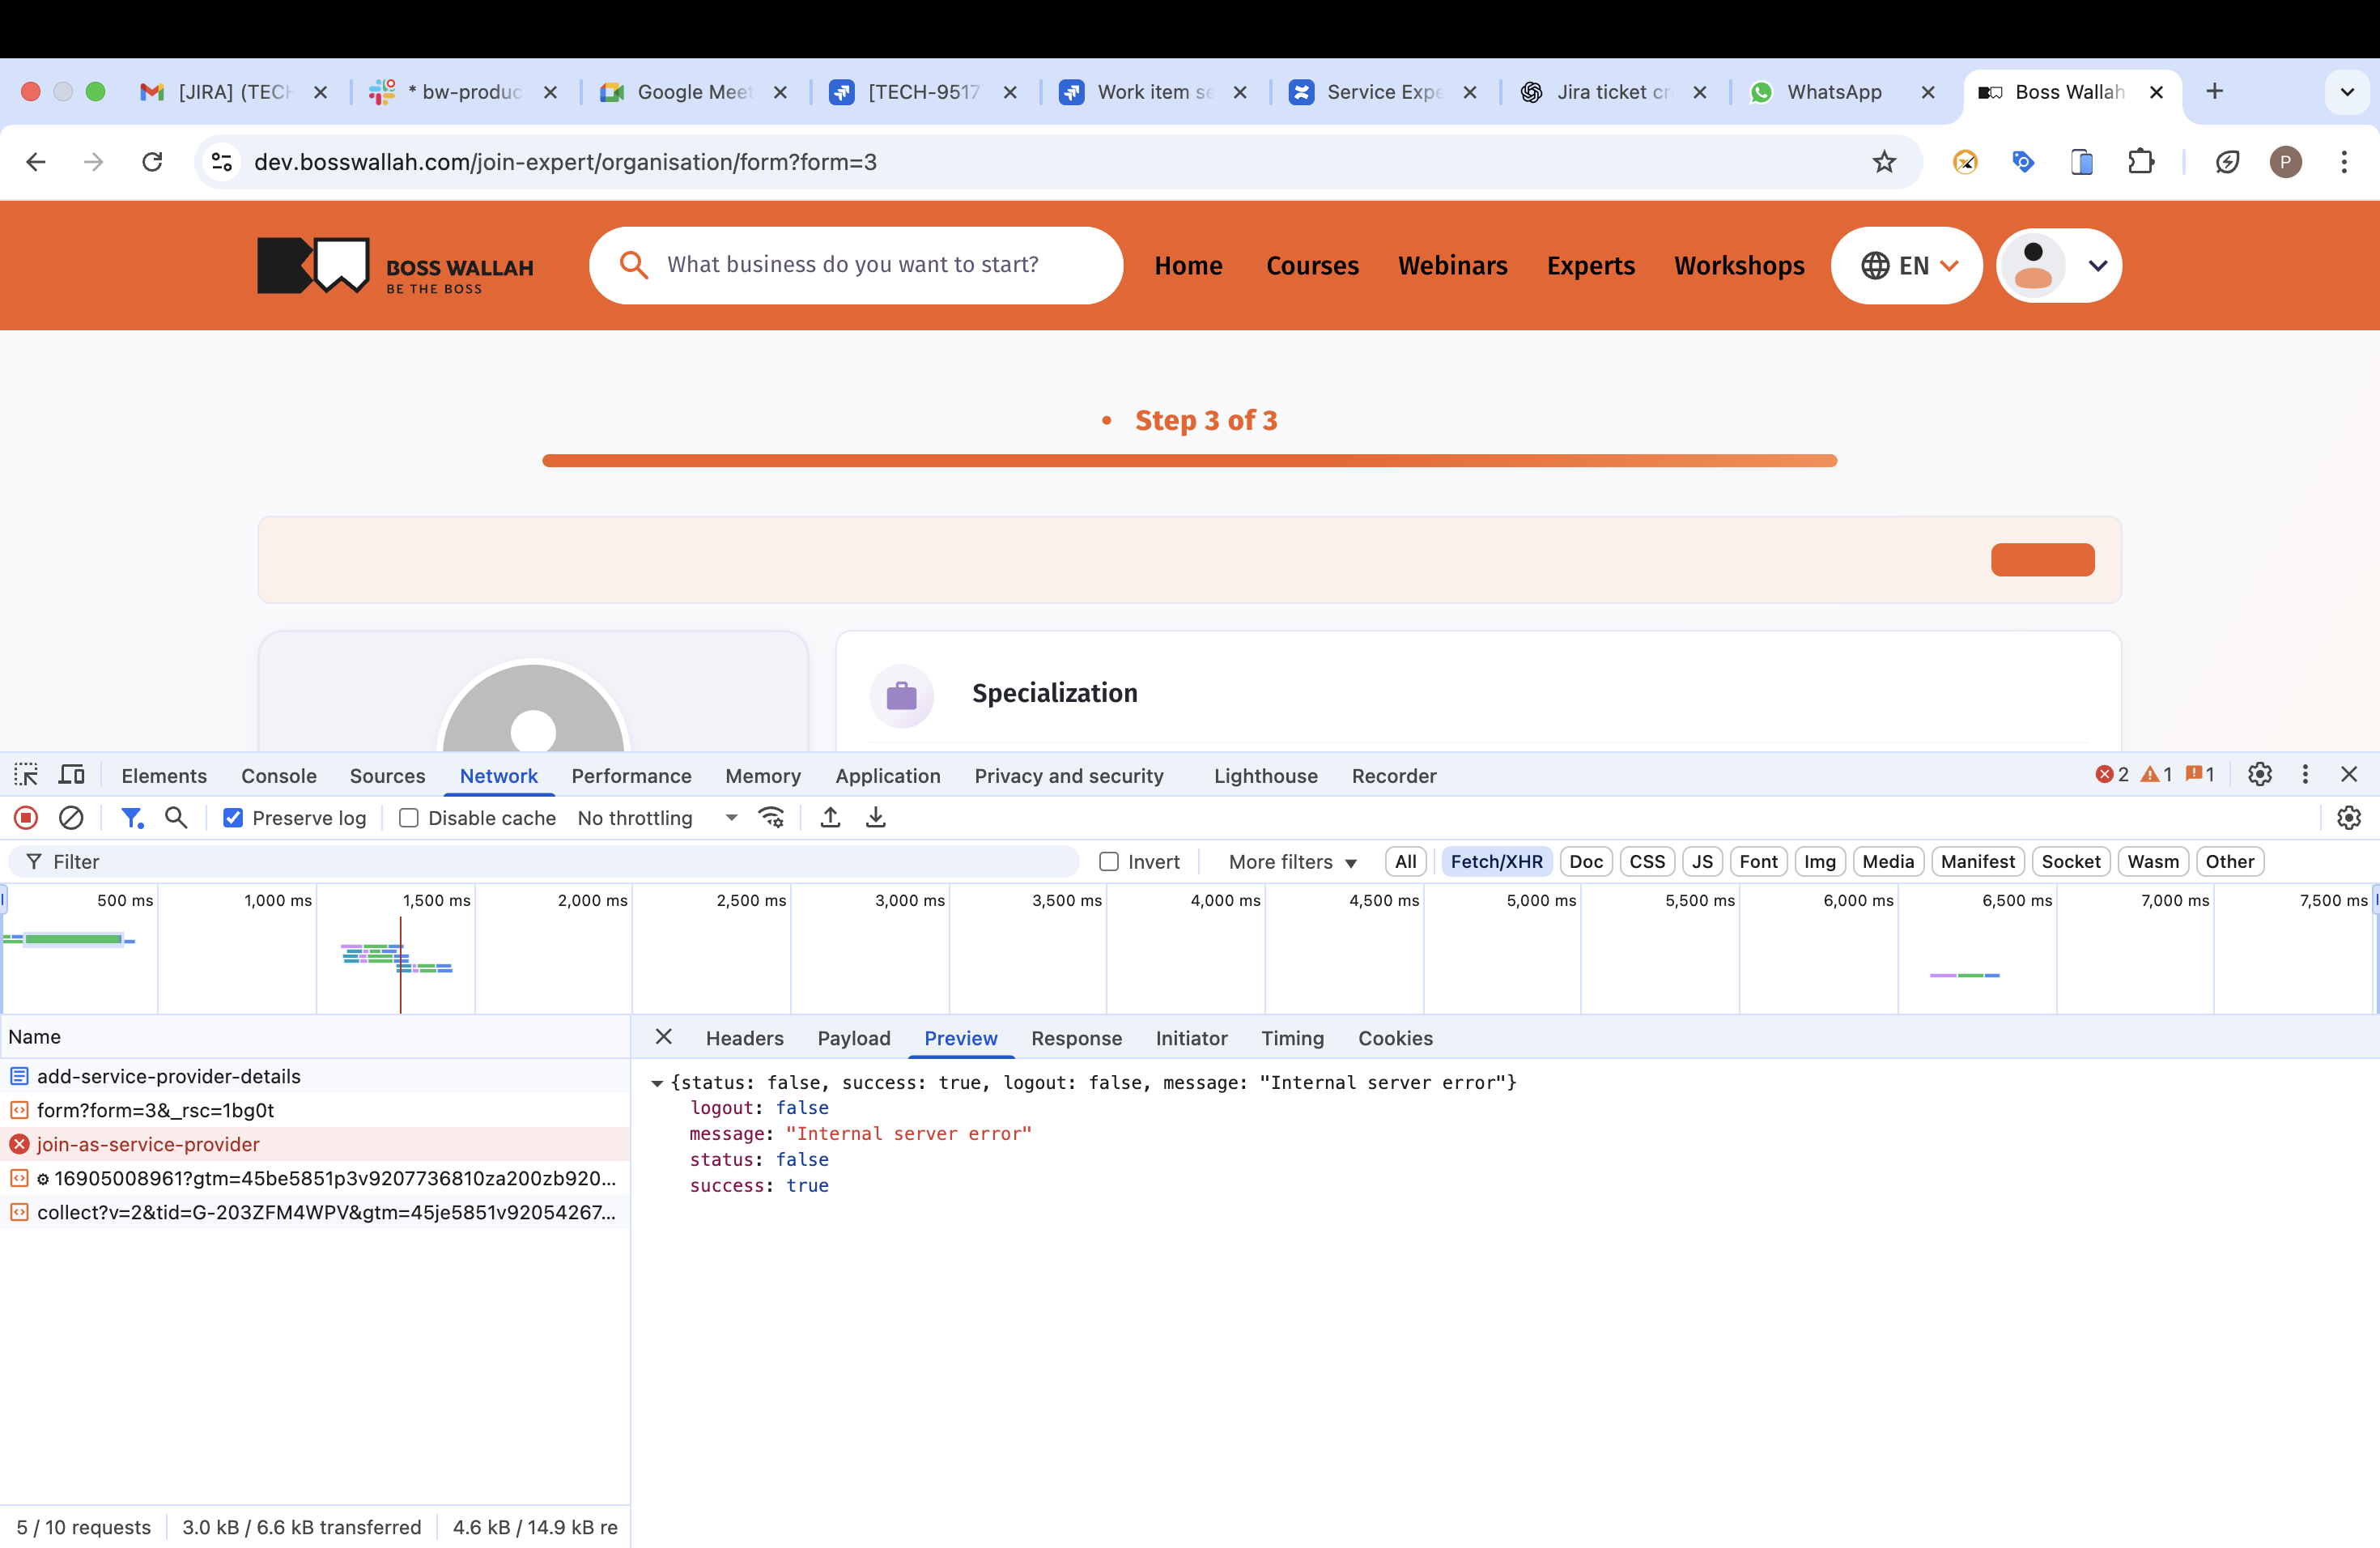Open DevTools customize three-dot menu
The height and width of the screenshot is (1548, 2380).
coord(2305,775)
